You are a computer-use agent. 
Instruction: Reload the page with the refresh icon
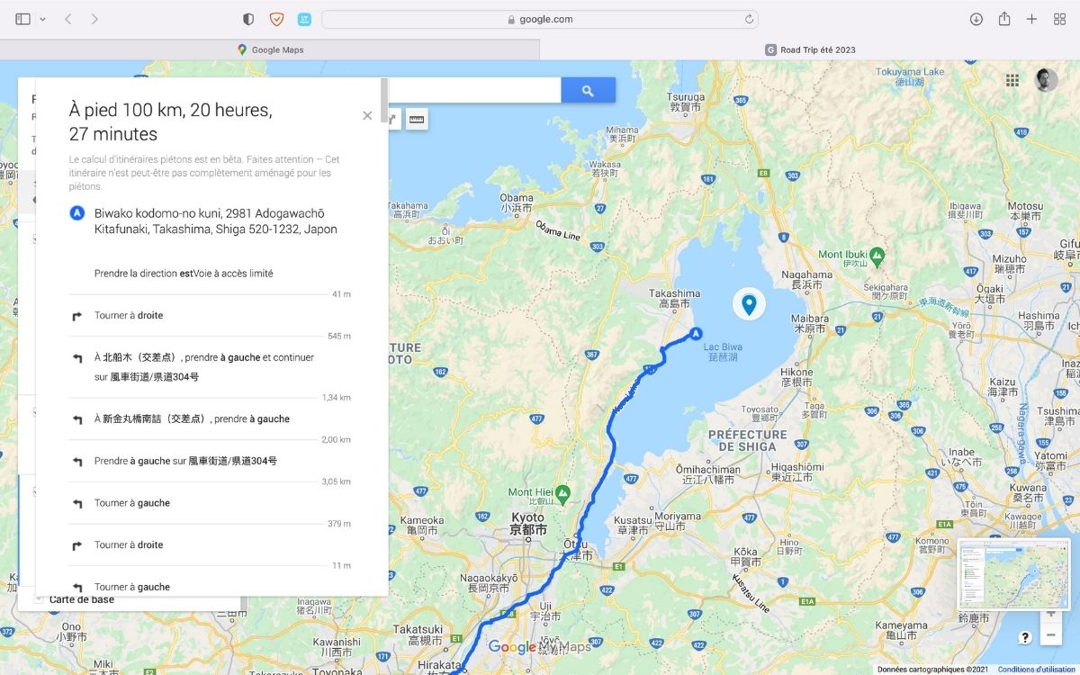pos(749,19)
